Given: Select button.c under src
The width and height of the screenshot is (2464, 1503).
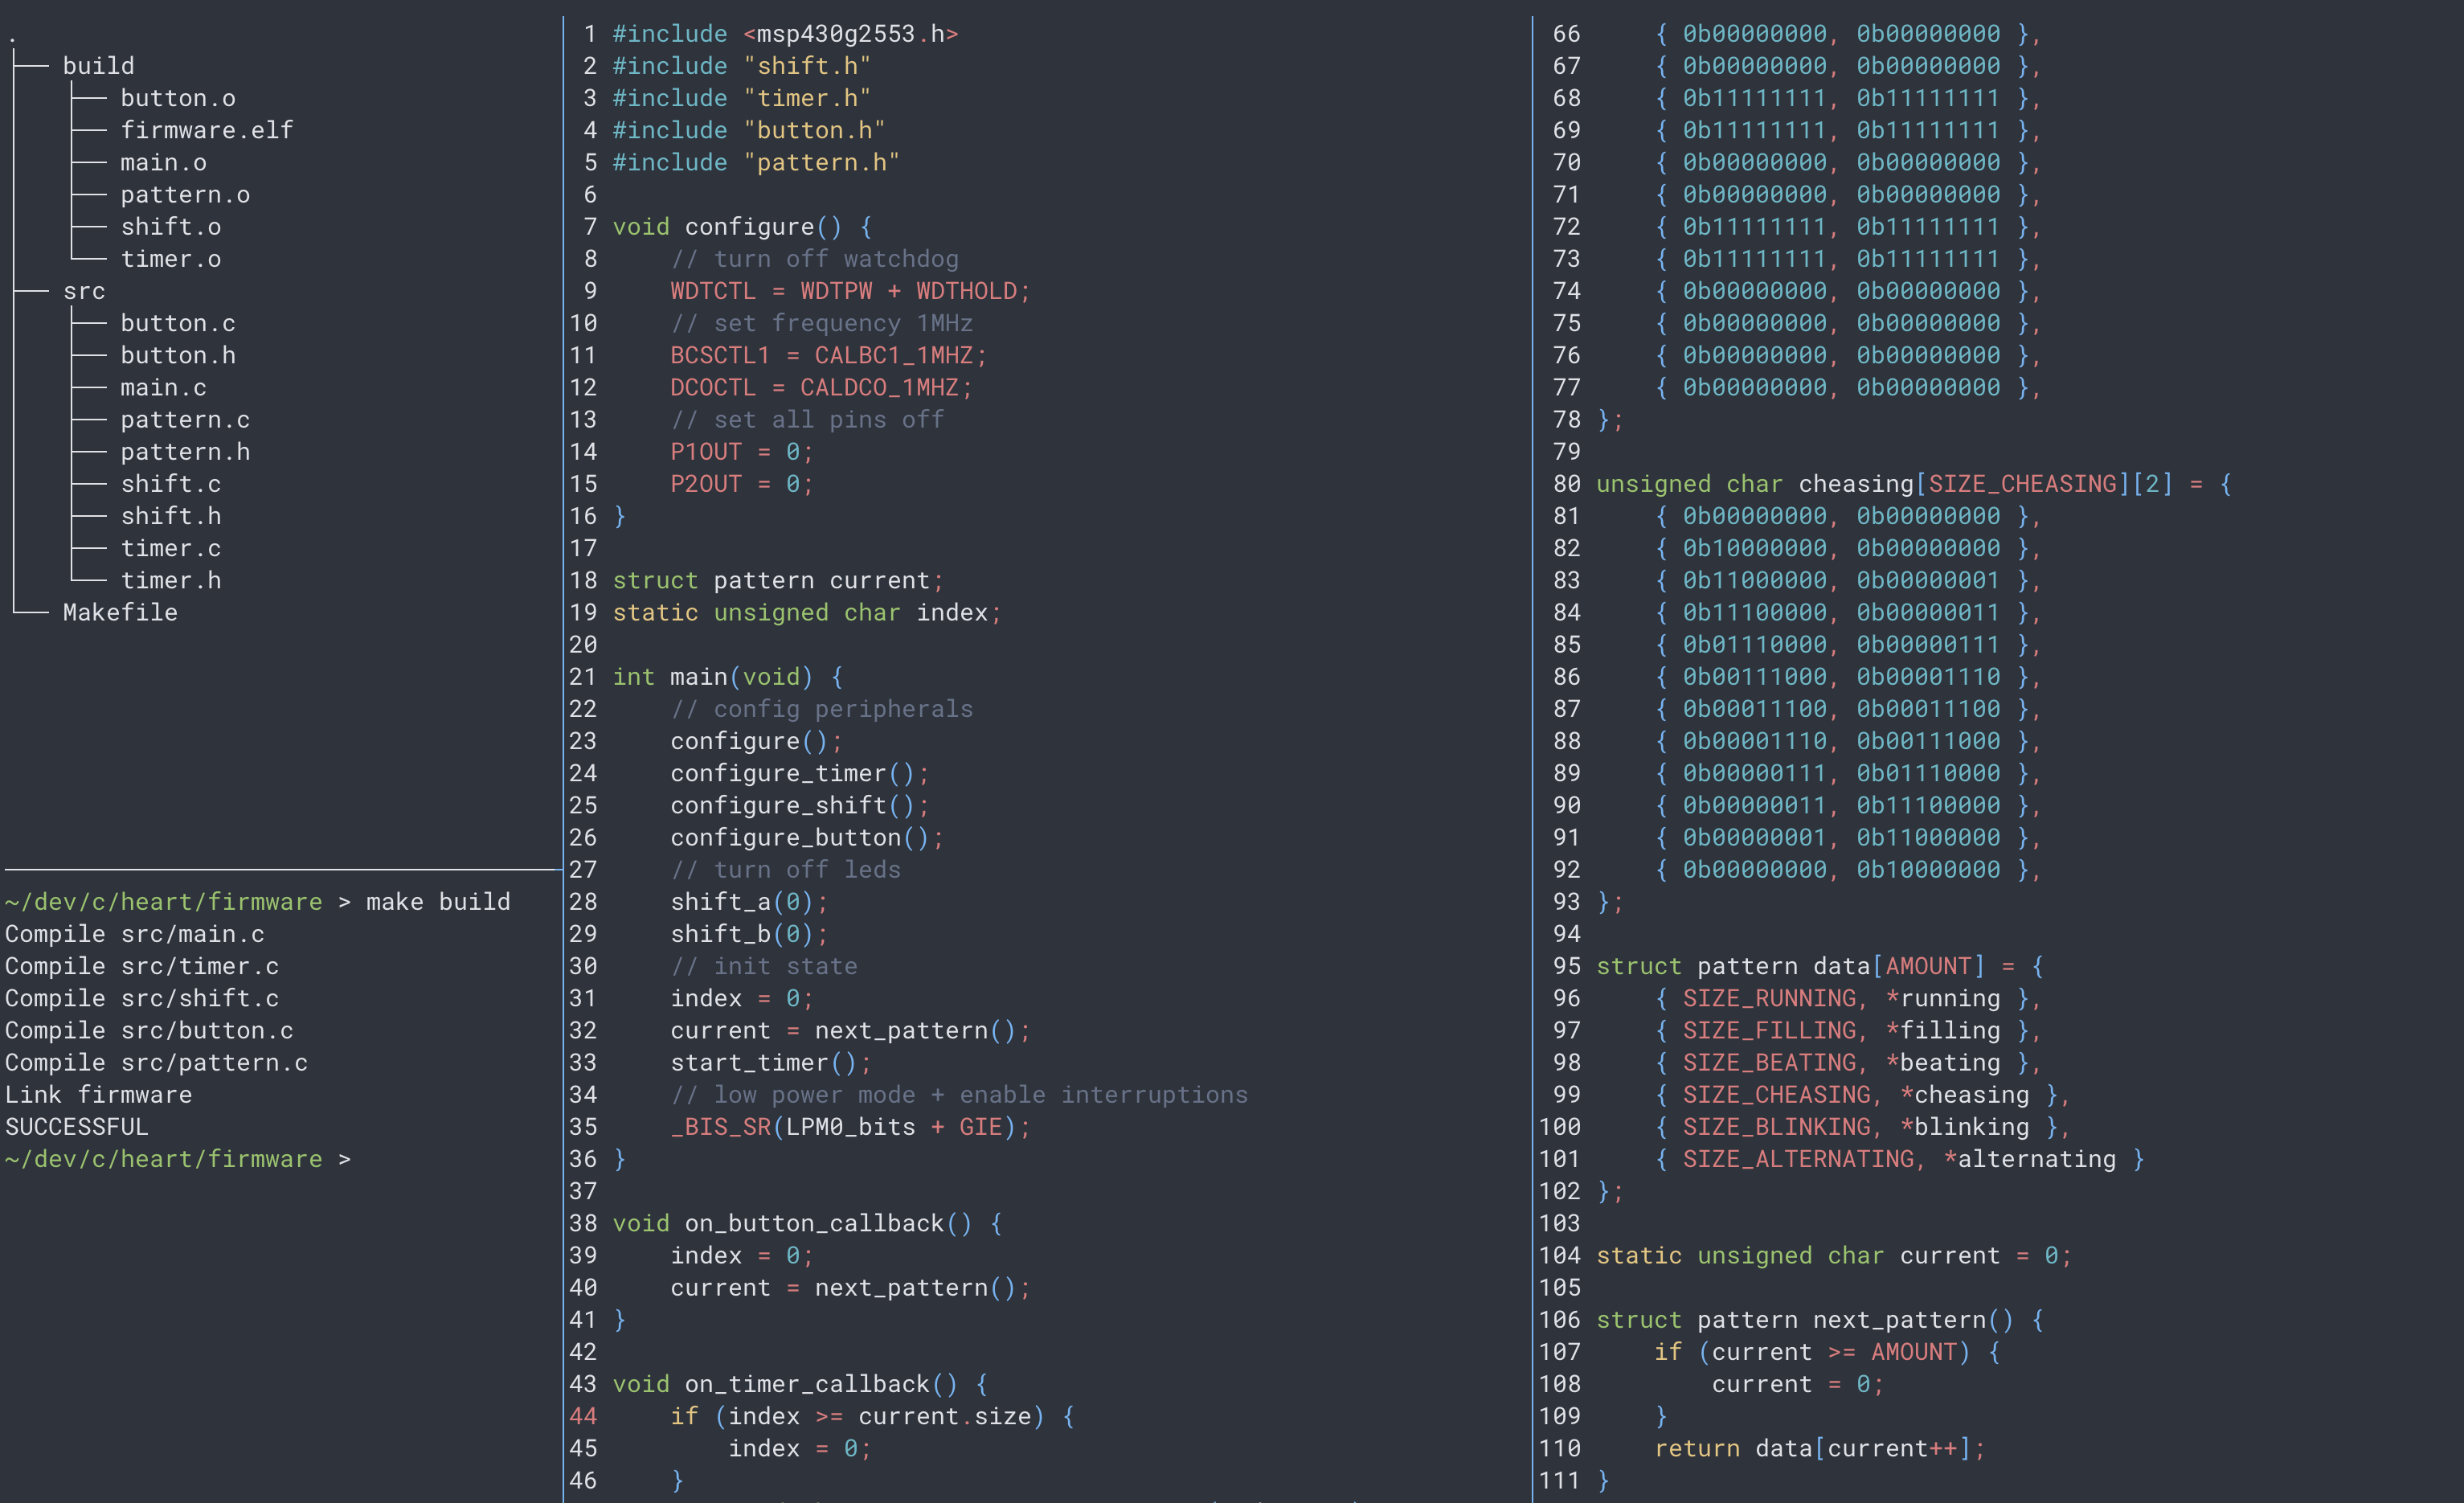Looking at the screenshot, I should coord(178,323).
